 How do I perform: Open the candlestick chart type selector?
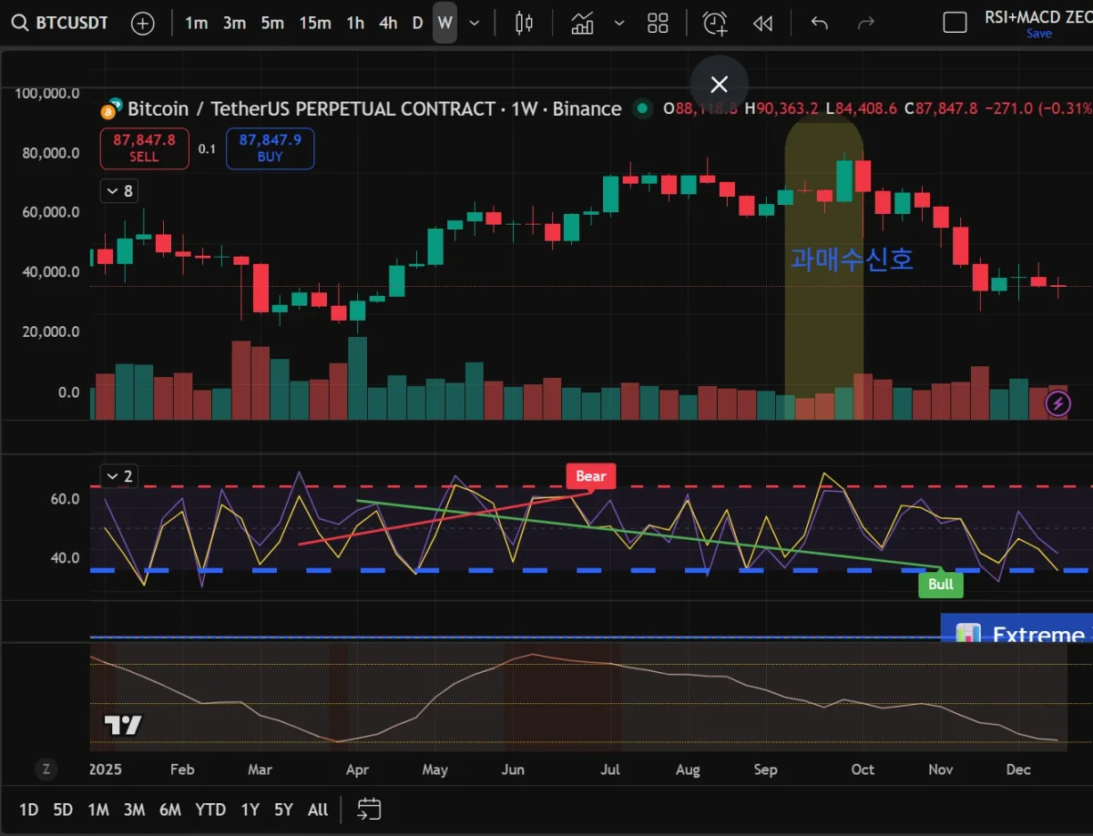524,23
